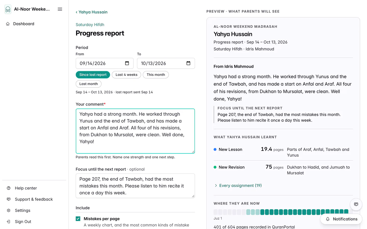The width and height of the screenshot is (367, 229).
Task: Click the Dashboard home icon
Action: pyautogui.click(x=8, y=24)
